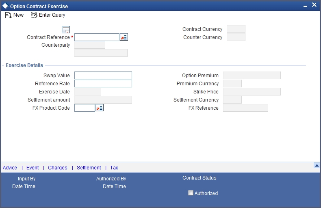Minimize the Option Contract Exercise window
Image resolution: width=321 pixels, height=208 pixels.
(305, 6)
